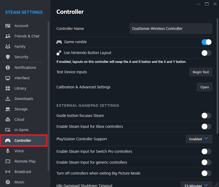This screenshot has width=219, height=187.
Task: Click the Nintendo button layout icon
Action: coord(59,53)
